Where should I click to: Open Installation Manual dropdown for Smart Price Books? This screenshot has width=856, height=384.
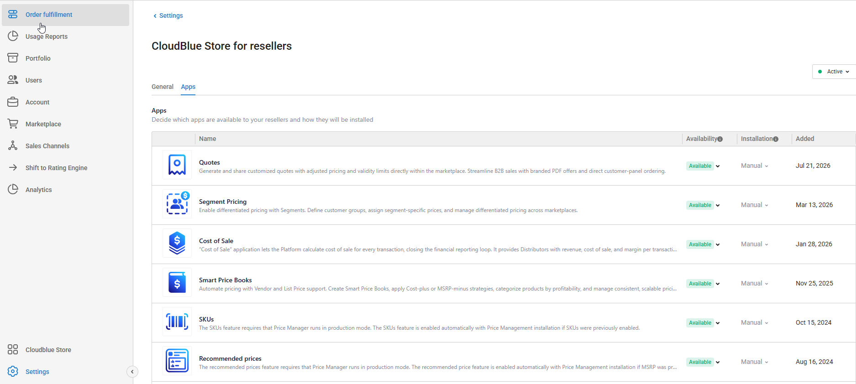[755, 284]
